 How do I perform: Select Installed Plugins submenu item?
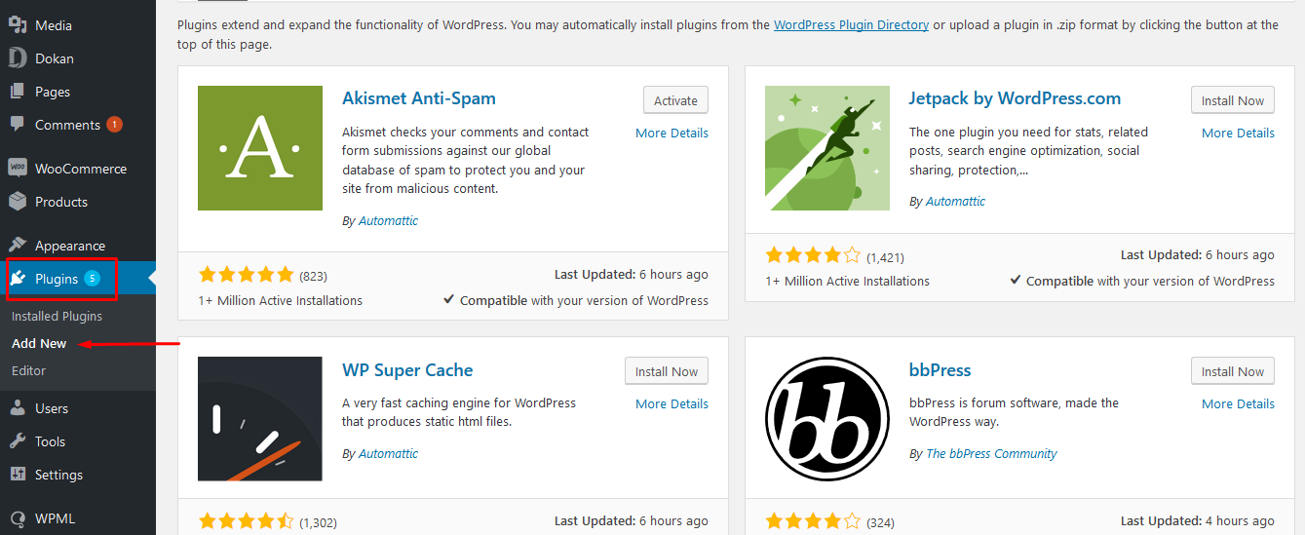tap(57, 316)
